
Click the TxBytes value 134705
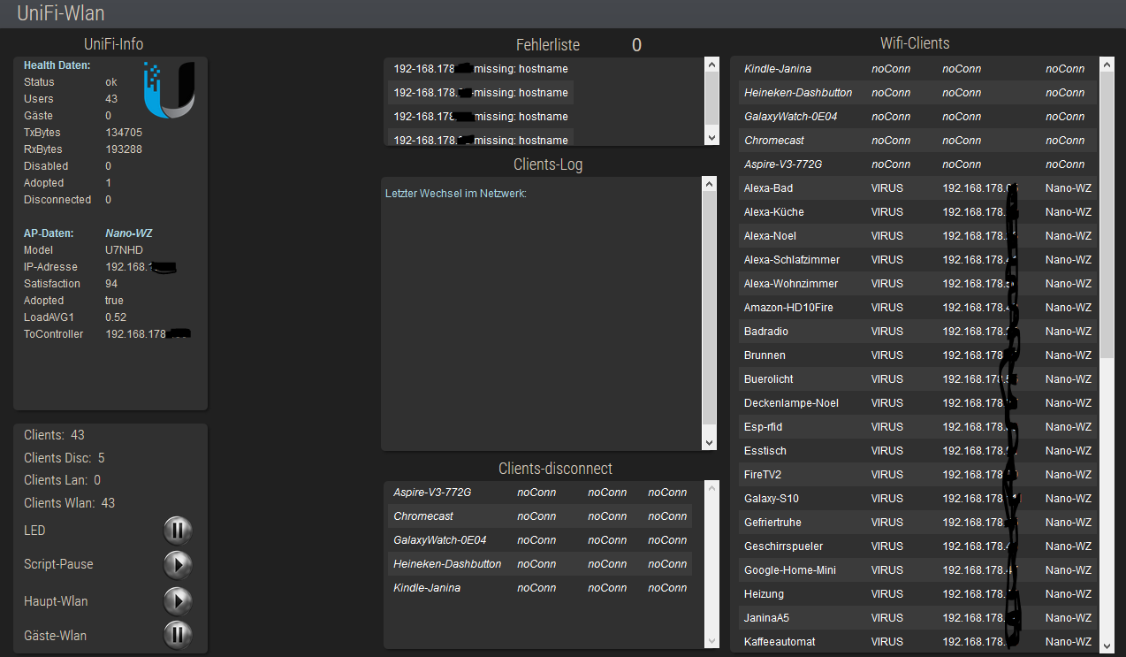pos(124,133)
